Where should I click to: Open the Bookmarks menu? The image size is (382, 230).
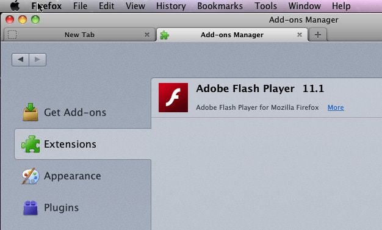220,6
